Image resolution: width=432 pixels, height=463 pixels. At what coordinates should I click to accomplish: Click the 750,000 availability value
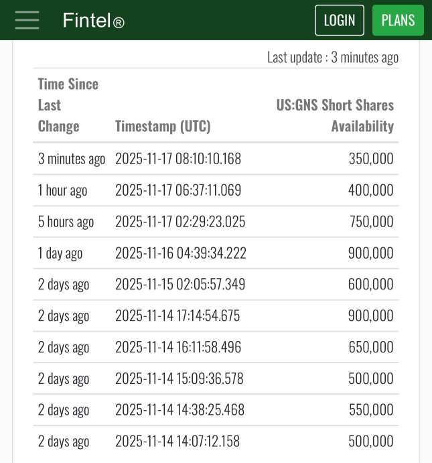coord(371,222)
